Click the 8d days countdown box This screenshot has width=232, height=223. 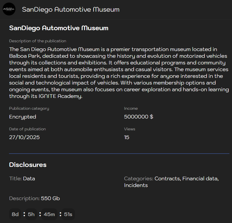coord(15,214)
